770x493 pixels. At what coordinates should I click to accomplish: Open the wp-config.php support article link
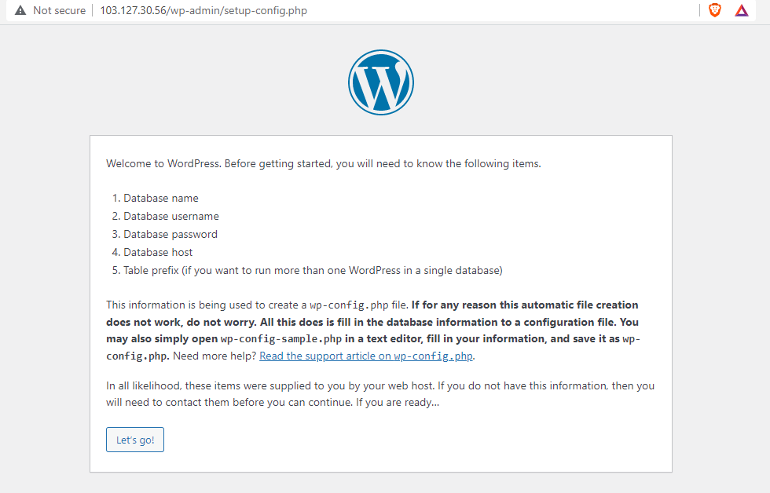pyautogui.click(x=366, y=356)
